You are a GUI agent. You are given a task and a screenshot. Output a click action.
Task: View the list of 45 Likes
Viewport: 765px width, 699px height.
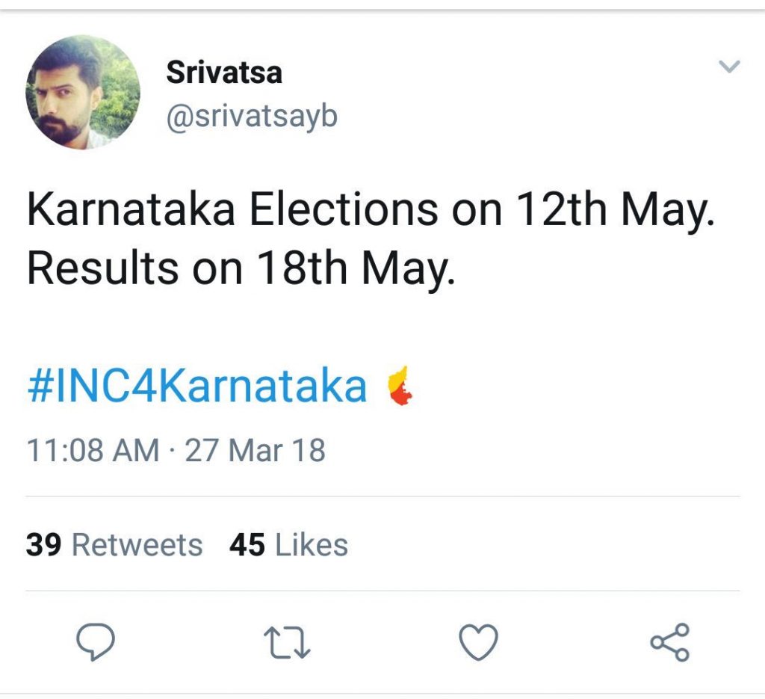coord(289,545)
